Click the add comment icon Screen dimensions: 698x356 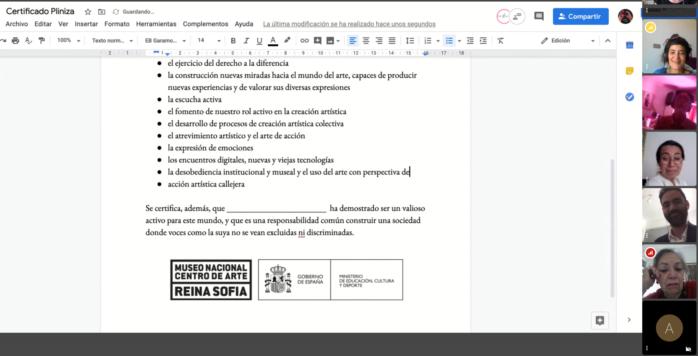point(317,41)
